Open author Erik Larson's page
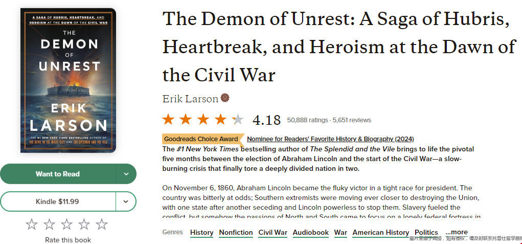The height and width of the screenshot is (244, 522). (x=190, y=99)
